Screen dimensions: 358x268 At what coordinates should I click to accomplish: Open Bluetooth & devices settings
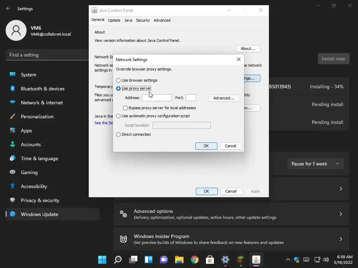[x=52, y=89]
